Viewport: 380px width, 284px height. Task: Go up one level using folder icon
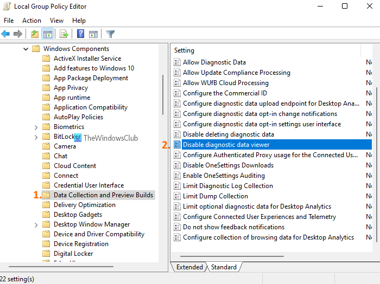pyautogui.click(x=35, y=34)
